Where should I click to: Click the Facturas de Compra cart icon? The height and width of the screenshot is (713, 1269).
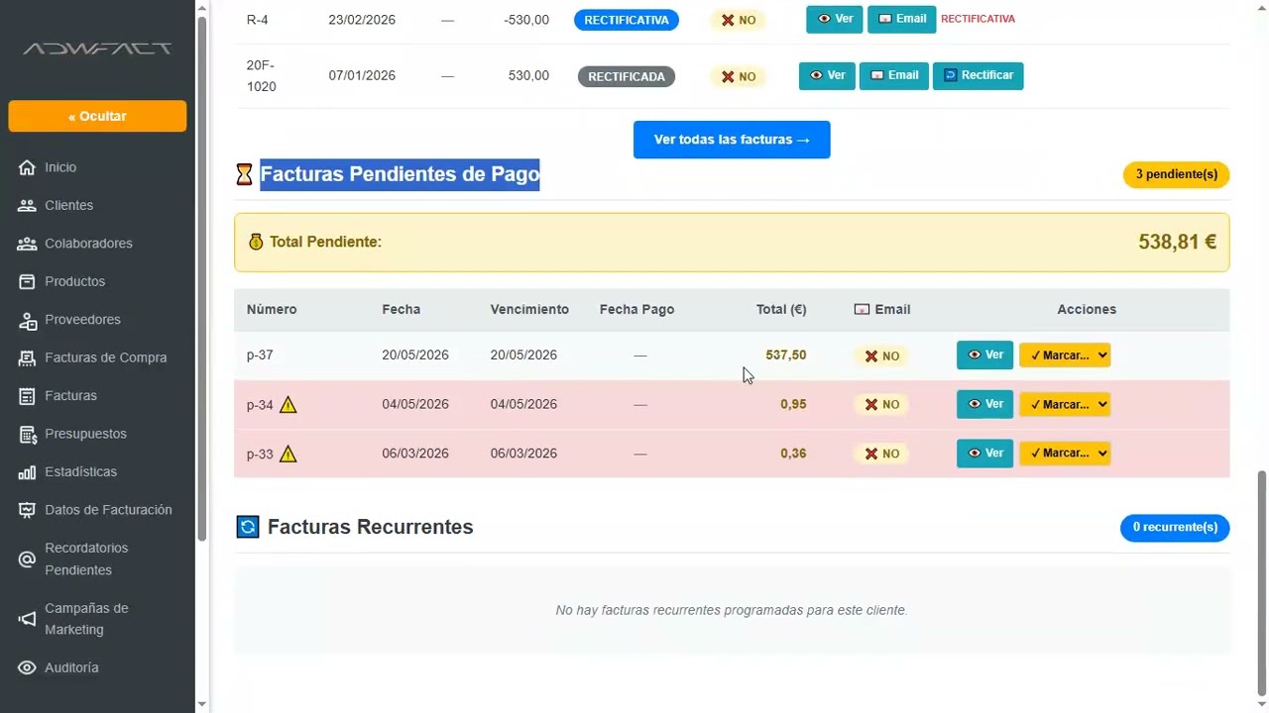coord(27,358)
